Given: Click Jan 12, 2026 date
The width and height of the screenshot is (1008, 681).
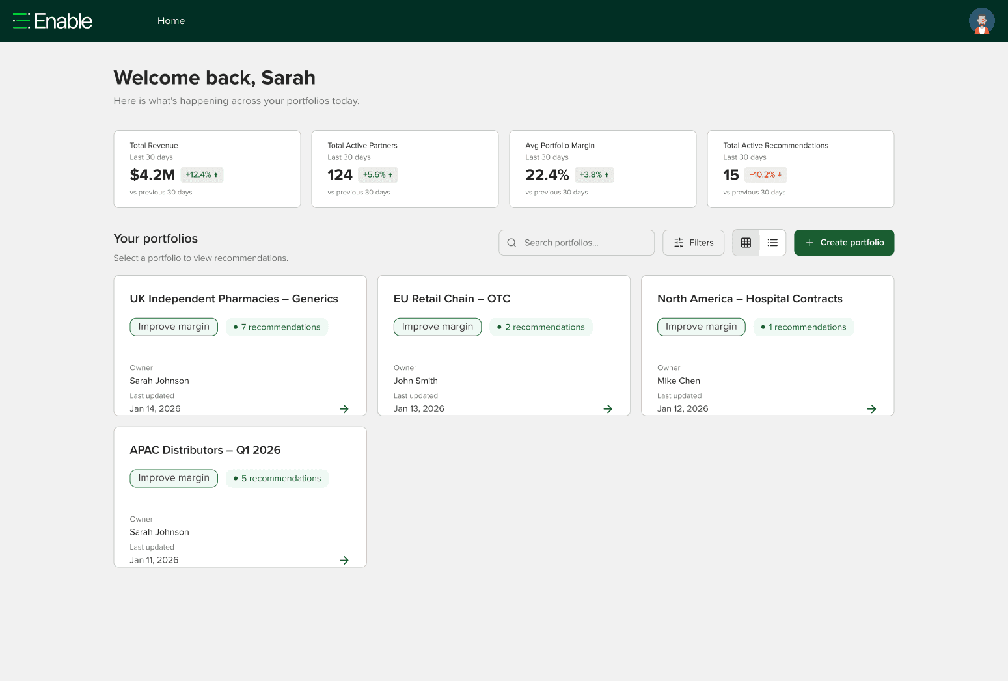Looking at the screenshot, I should pyautogui.click(x=683, y=409).
